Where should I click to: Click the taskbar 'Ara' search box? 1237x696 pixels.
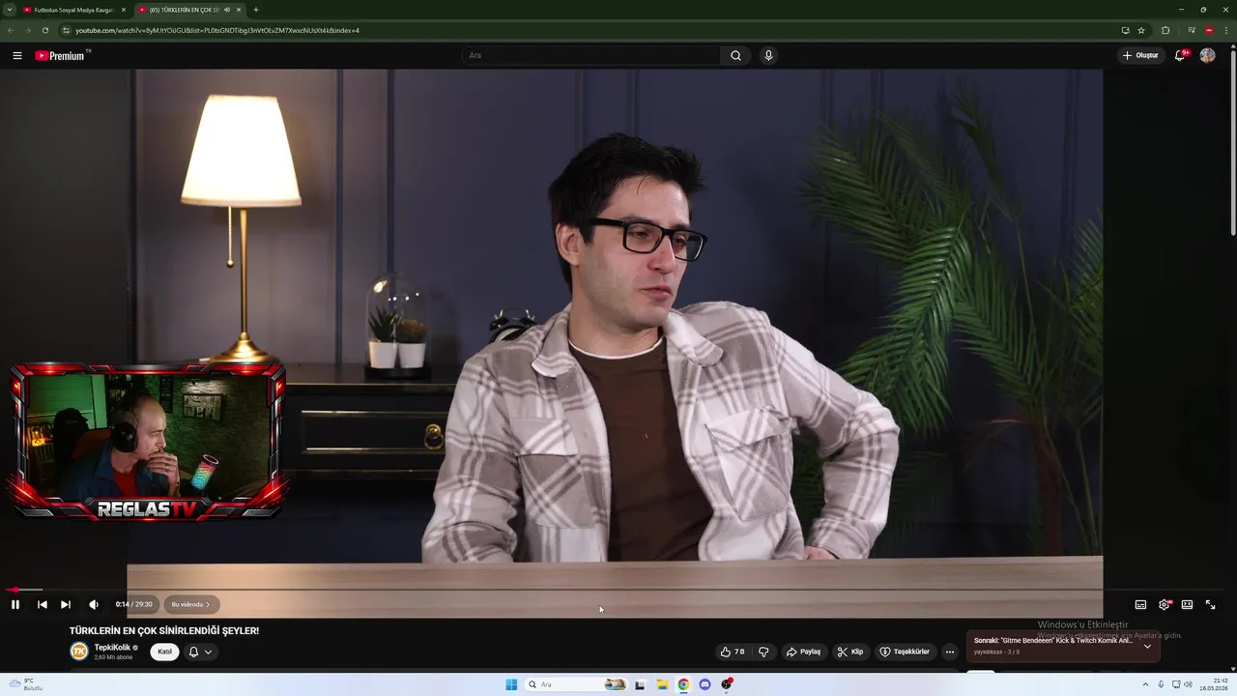[577, 684]
